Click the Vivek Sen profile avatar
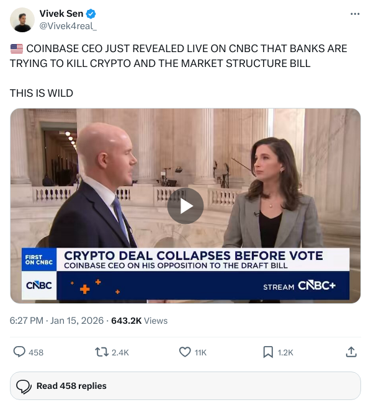 pos(22,20)
